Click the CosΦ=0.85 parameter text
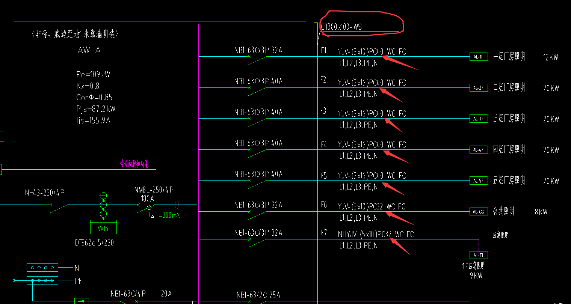 (94, 98)
